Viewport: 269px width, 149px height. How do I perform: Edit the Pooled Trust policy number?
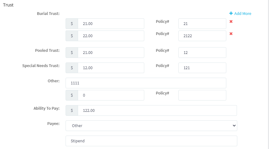tap(202, 53)
